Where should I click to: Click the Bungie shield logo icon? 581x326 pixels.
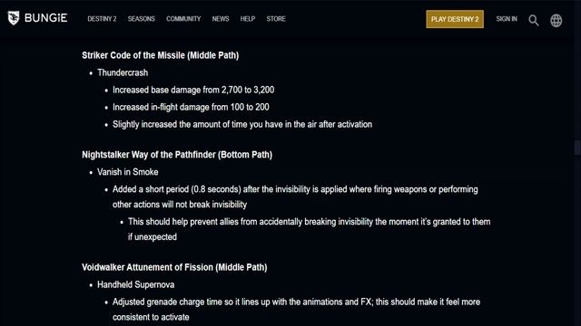click(x=14, y=18)
